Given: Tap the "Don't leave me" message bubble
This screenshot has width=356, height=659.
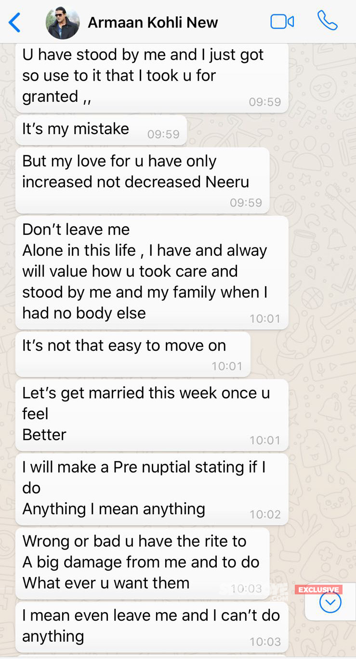Looking at the screenshot, I should tap(152, 273).
